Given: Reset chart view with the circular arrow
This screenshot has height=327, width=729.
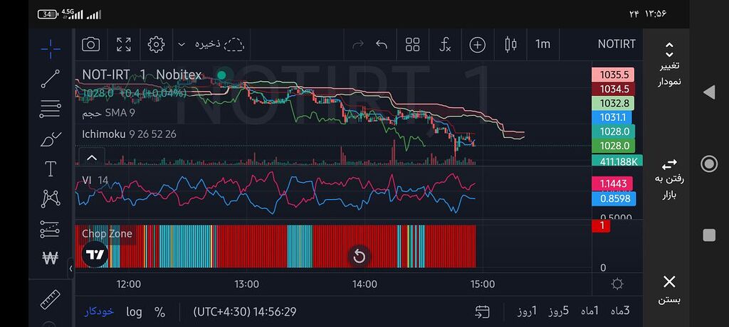Looking at the screenshot, I should point(359,256).
